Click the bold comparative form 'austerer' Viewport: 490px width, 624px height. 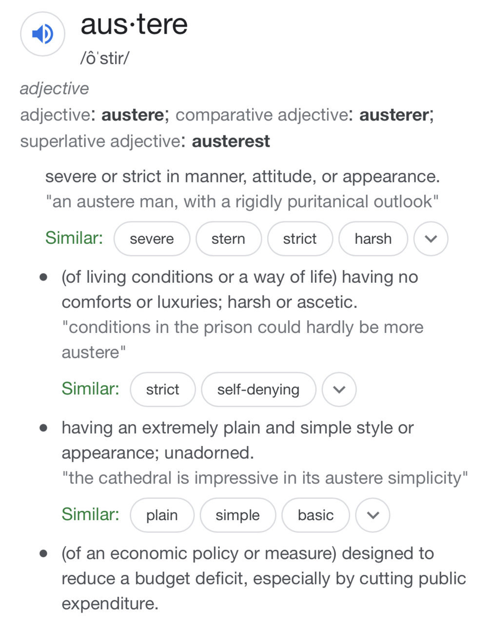pyautogui.click(x=394, y=115)
